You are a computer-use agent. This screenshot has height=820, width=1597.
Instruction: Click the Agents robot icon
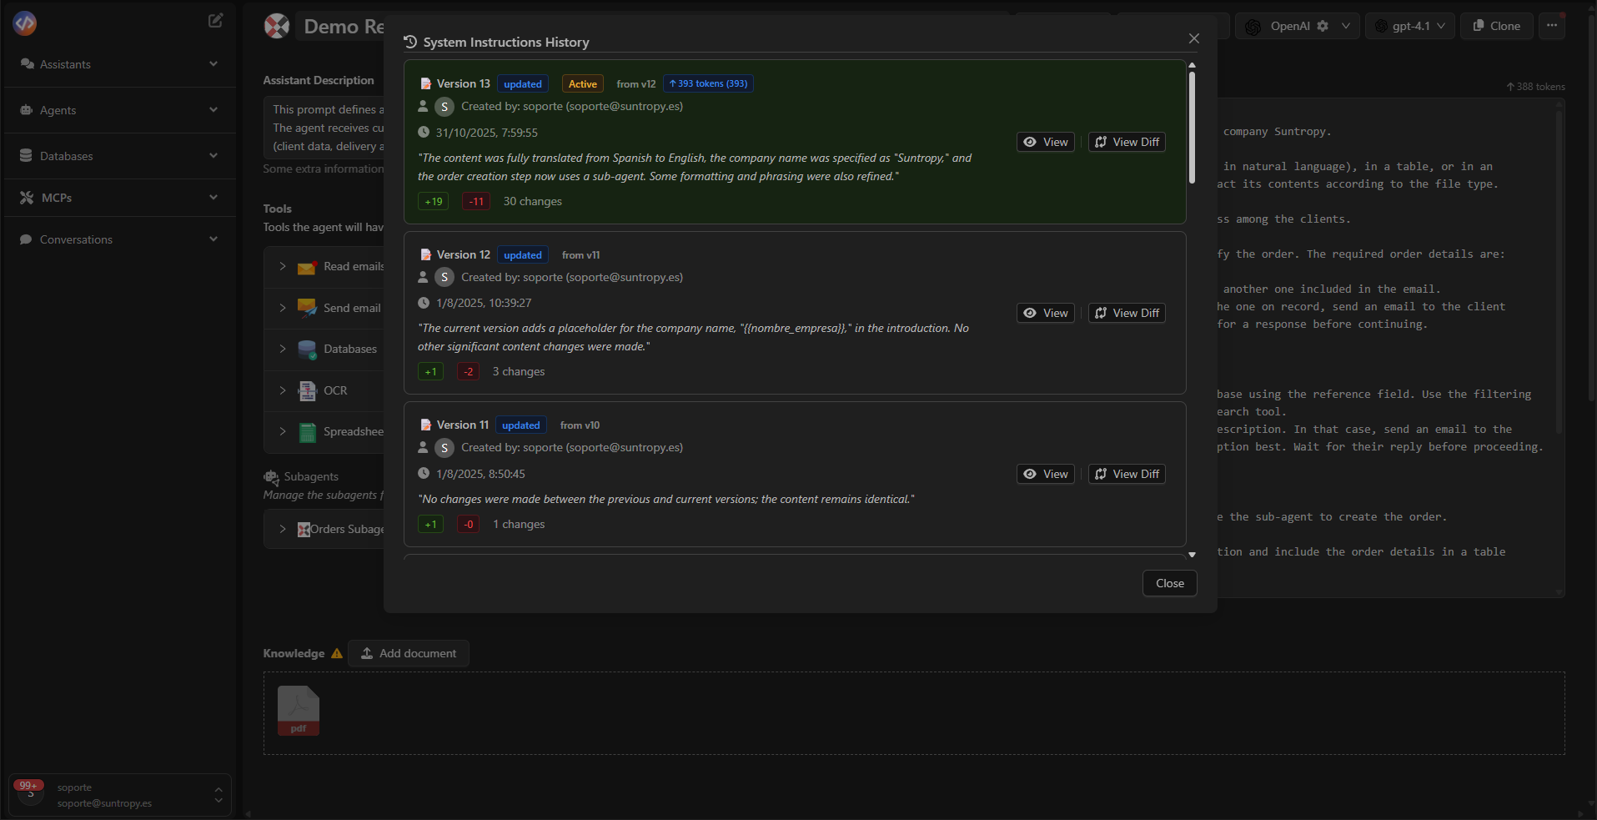[26, 110]
